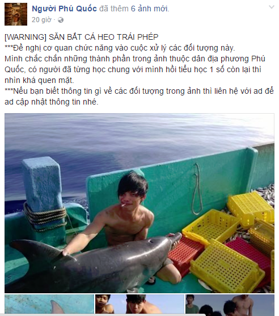Click the yellow crates in the main photo
Screen dimensions: 279x316
click(x=229, y=242)
